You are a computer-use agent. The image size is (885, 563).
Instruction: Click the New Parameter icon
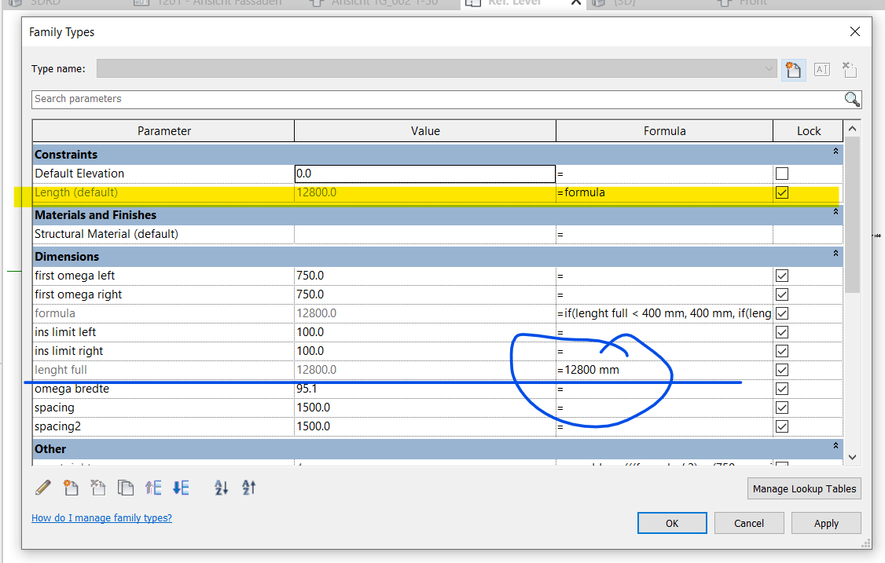click(71, 488)
